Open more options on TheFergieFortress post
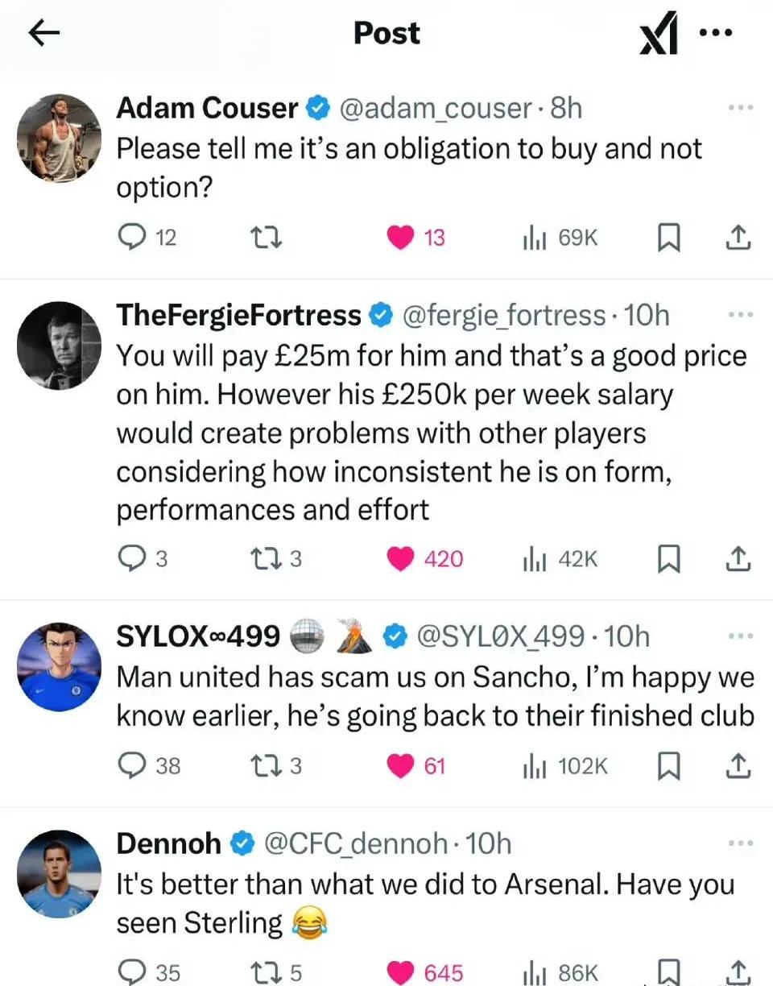773x986 pixels. (739, 316)
